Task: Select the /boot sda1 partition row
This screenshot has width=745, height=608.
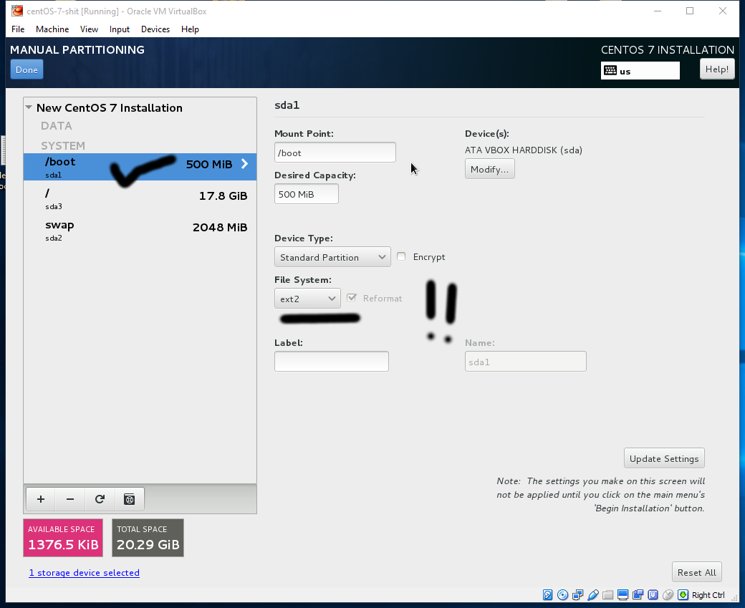Action: point(140,167)
